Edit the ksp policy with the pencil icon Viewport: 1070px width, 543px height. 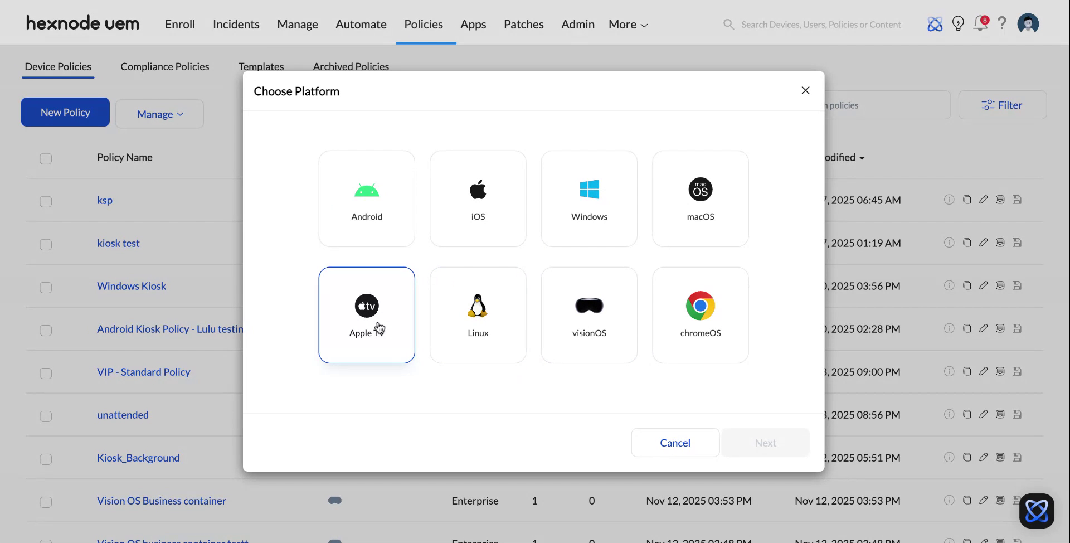(983, 200)
